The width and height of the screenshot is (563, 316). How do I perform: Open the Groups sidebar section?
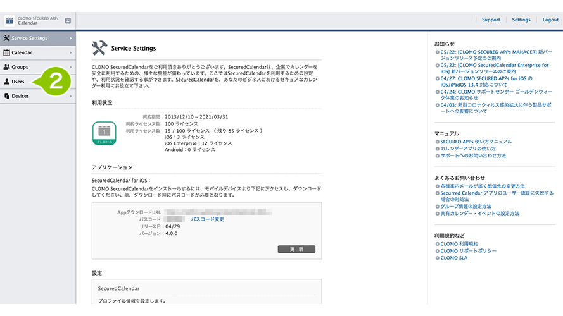point(38,67)
